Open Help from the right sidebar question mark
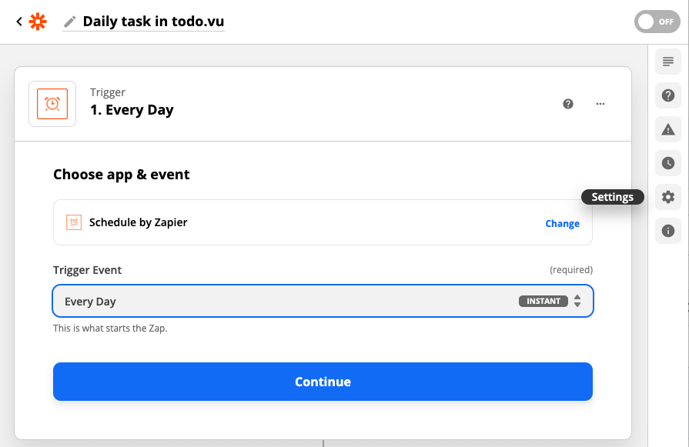The height and width of the screenshot is (447, 689). pos(668,95)
